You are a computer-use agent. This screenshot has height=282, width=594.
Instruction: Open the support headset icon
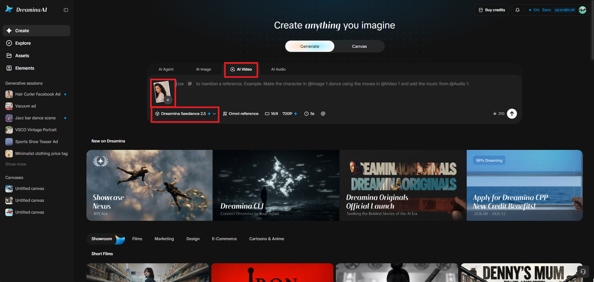point(583,272)
